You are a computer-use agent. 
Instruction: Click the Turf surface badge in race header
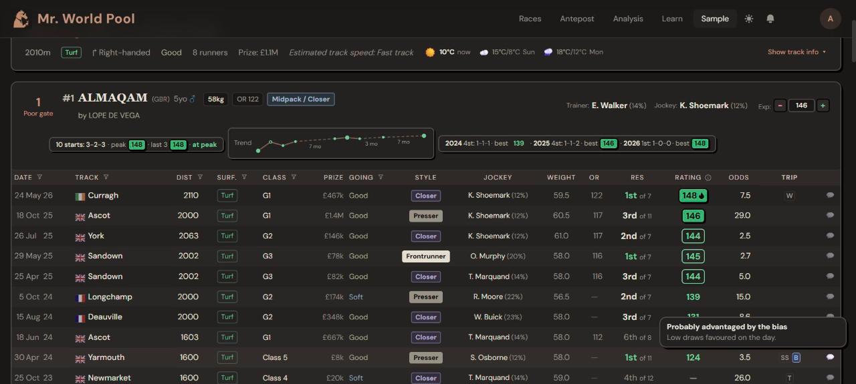coord(72,52)
